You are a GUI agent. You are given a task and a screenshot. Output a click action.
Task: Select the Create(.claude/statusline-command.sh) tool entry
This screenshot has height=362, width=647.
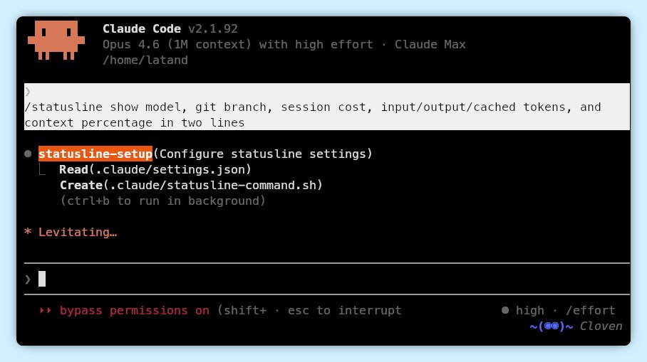[x=191, y=185]
